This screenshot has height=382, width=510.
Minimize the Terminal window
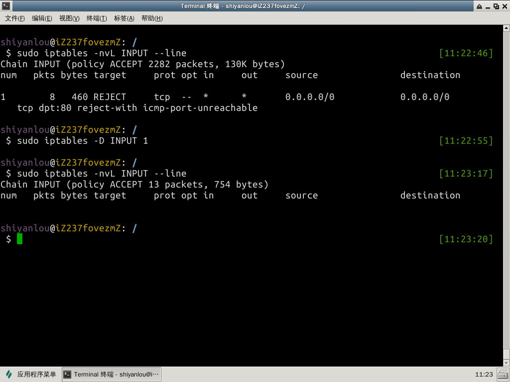(488, 6)
